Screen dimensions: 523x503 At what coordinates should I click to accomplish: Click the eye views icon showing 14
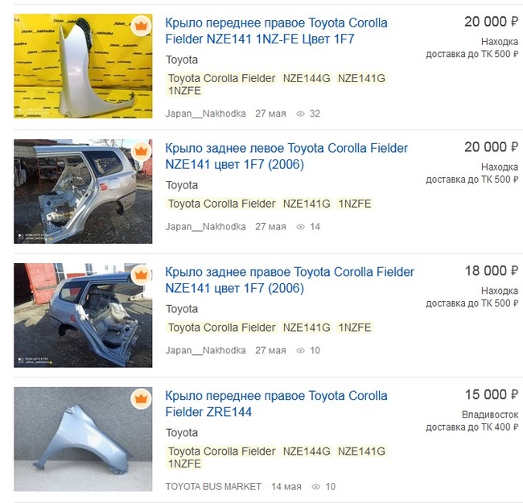[x=300, y=227]
